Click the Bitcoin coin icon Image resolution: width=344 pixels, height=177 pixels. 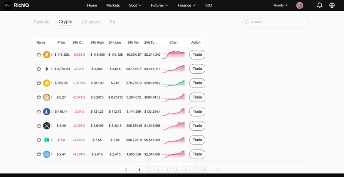tap(46, 55)
